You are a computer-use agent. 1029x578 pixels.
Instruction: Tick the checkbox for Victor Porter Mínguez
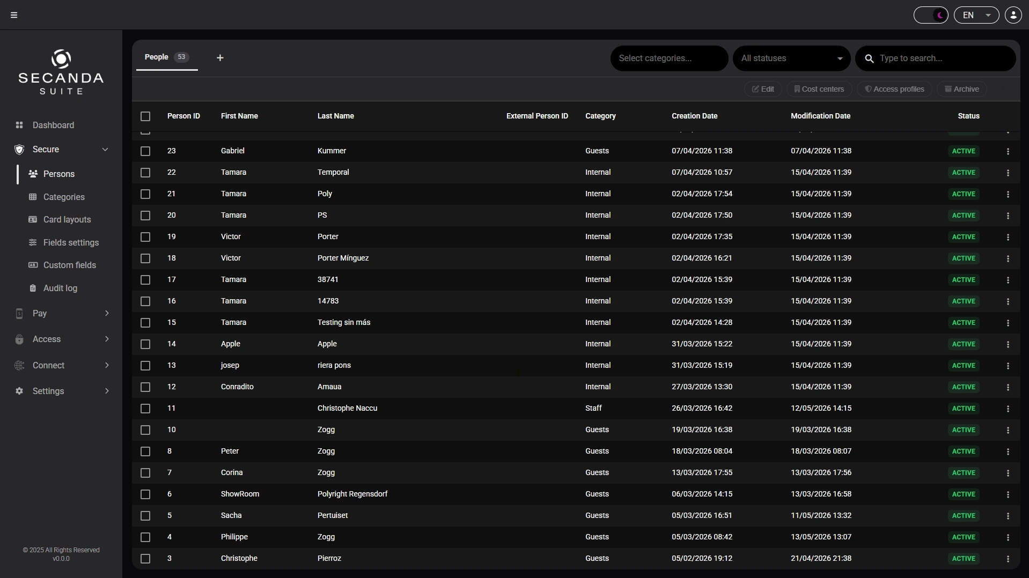click(x=145, y=258)
